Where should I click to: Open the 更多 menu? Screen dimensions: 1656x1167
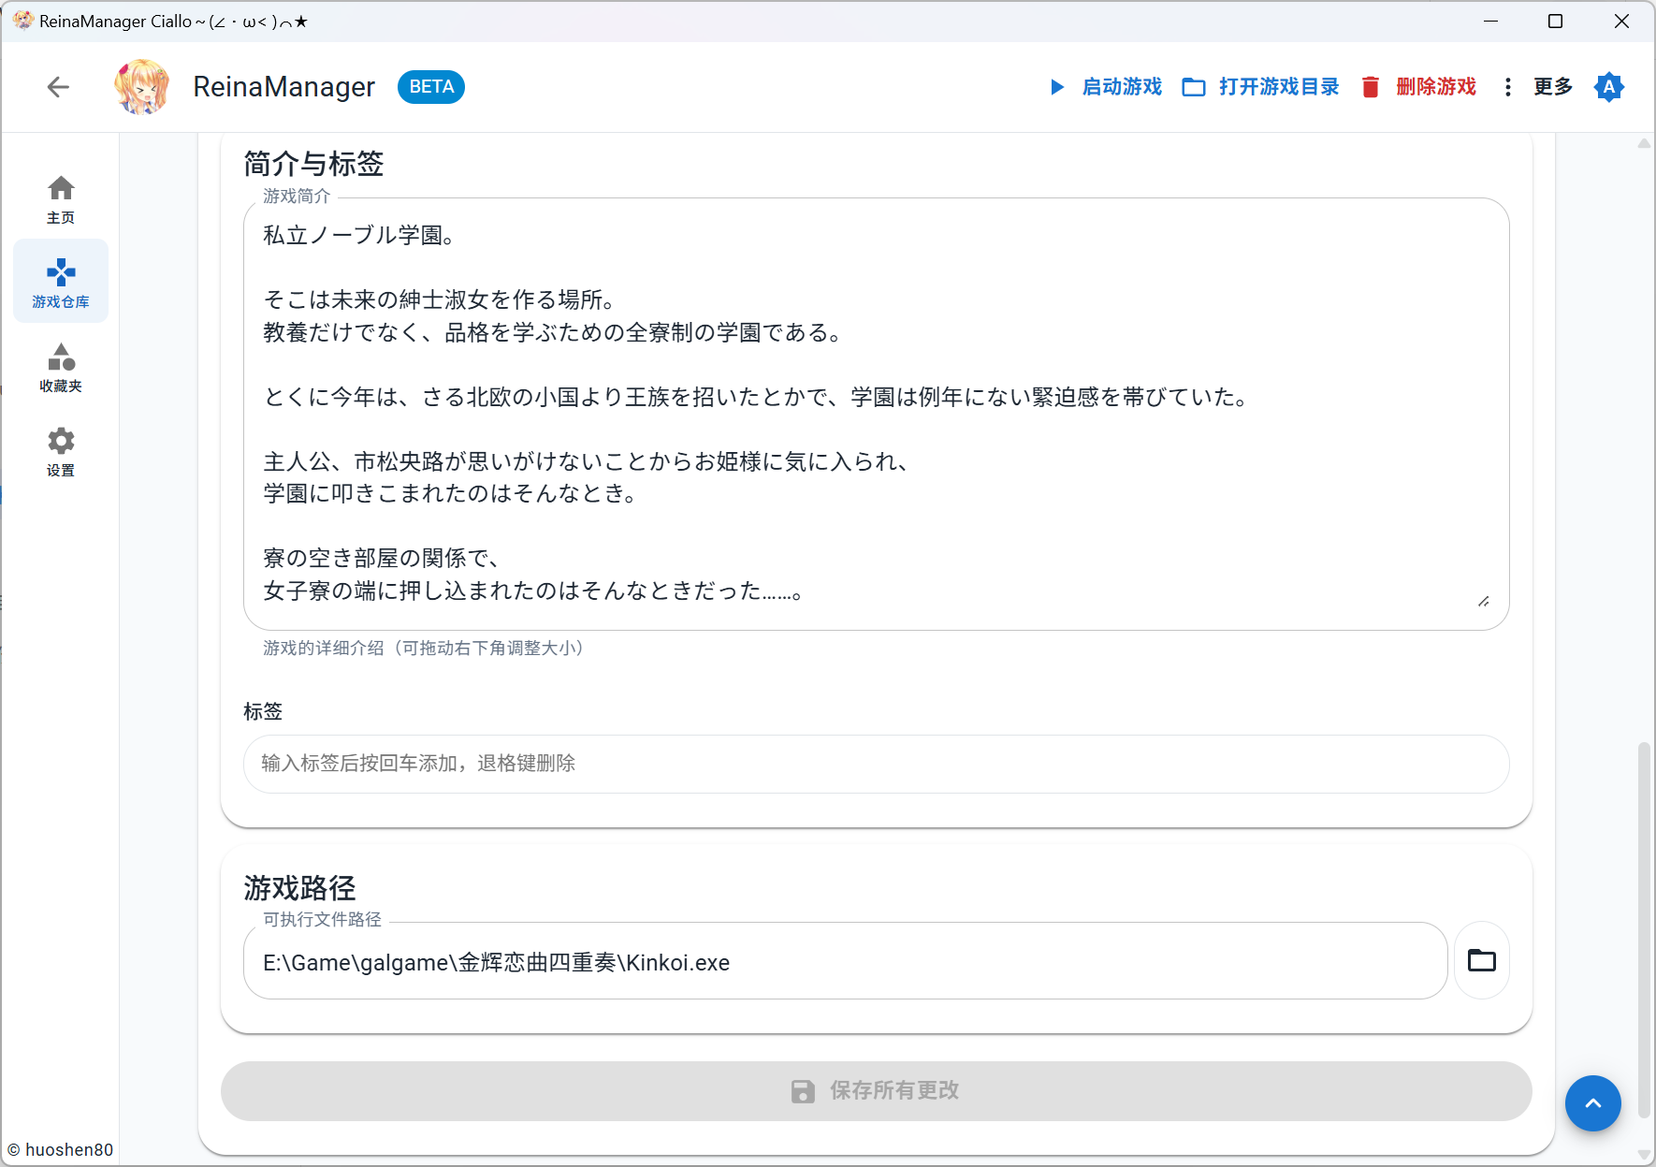[x=1538, y=87]
